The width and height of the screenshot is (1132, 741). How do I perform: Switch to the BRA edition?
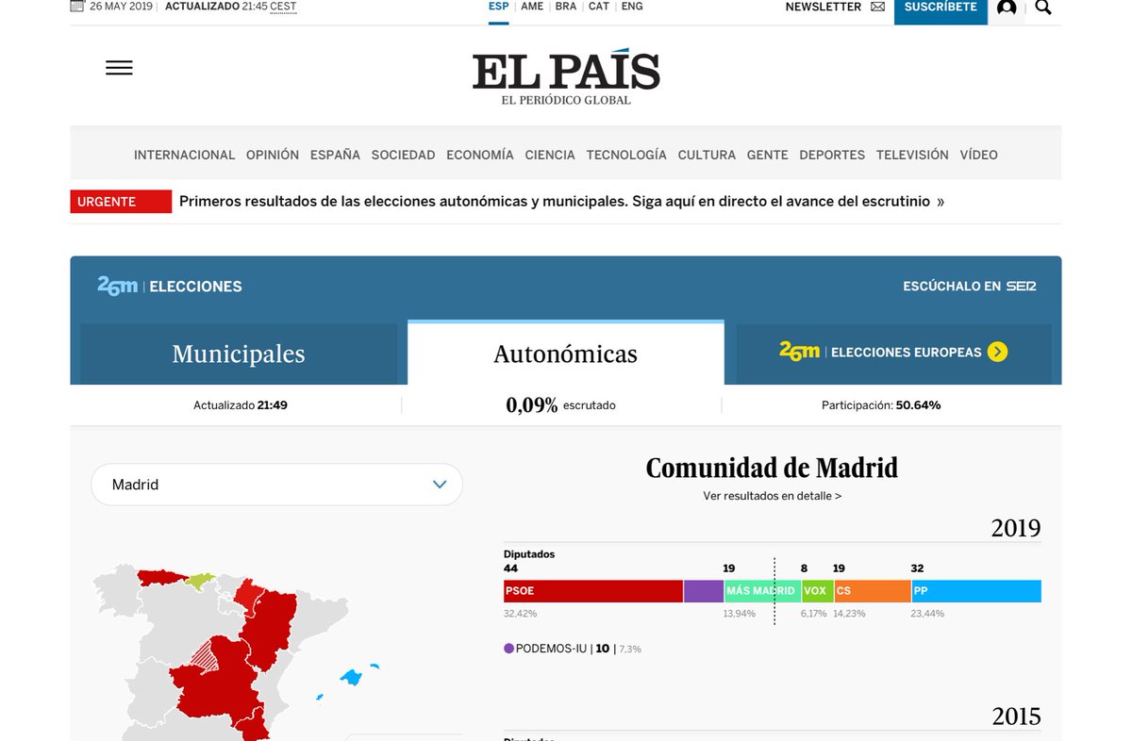[566, 7]
